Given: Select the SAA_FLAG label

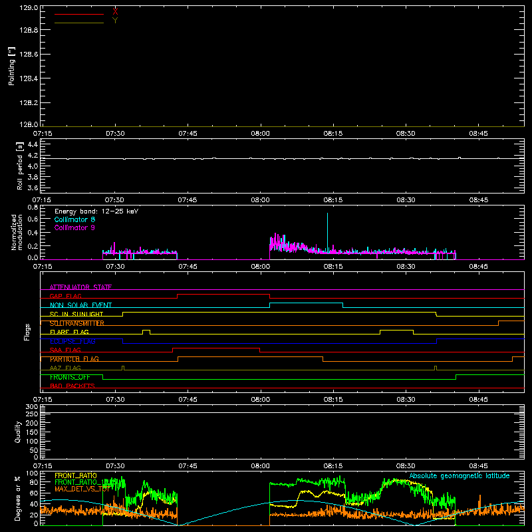Looking at the screenshot, I should pos(65,350).
